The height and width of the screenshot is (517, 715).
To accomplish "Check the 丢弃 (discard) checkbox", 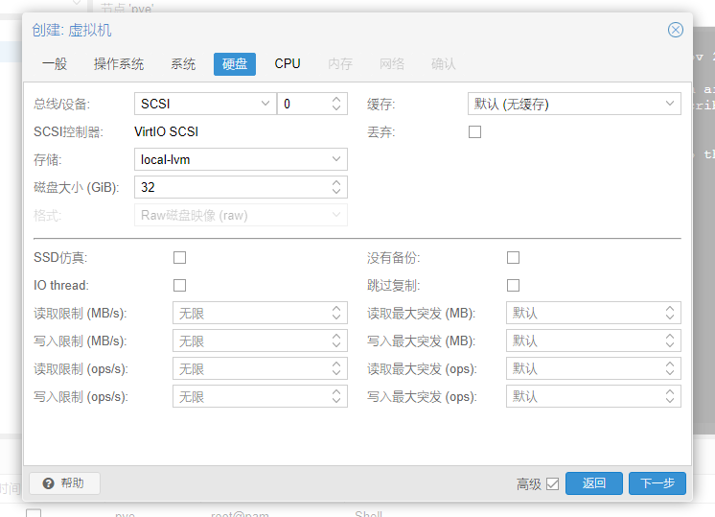I will 474,132.
